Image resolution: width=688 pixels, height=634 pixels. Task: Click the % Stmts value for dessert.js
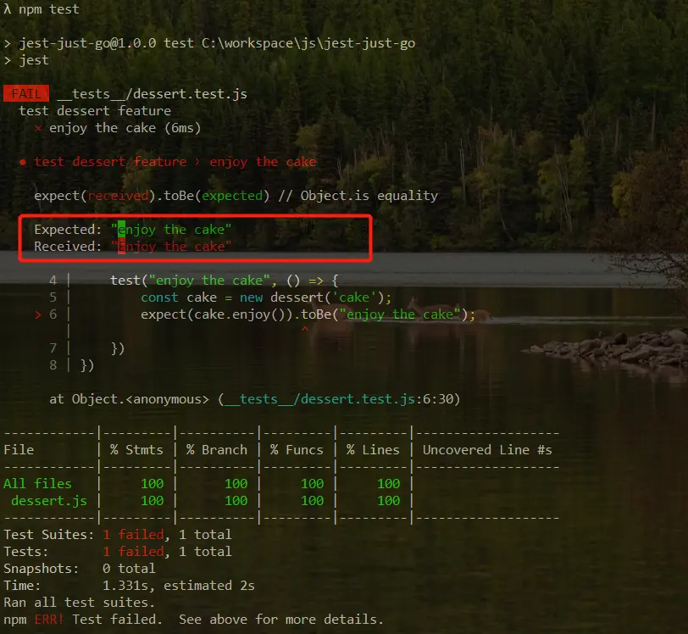[153, 501]
